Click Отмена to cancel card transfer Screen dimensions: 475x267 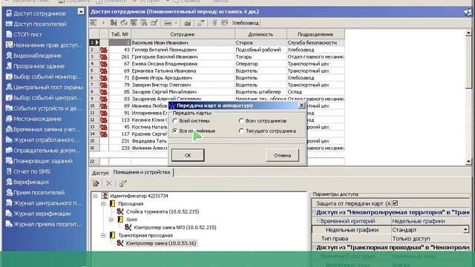click(282, 155)
